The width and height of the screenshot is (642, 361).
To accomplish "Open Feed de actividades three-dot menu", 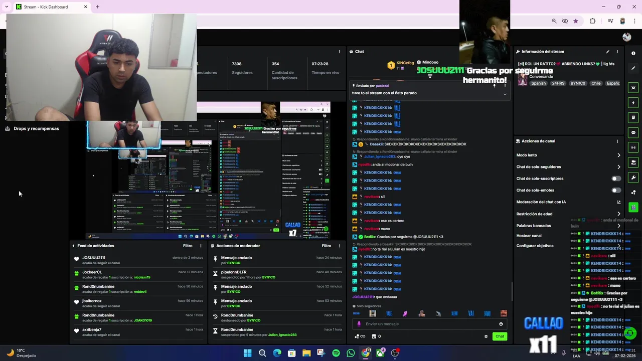I will coord(201,246).
